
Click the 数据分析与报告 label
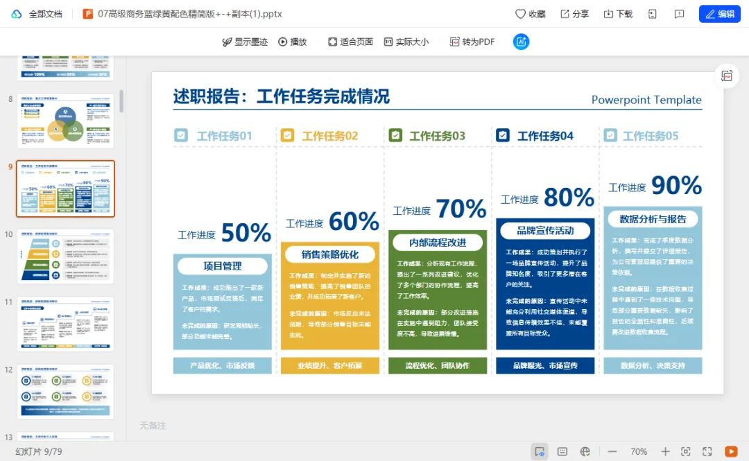coord(653,219)
